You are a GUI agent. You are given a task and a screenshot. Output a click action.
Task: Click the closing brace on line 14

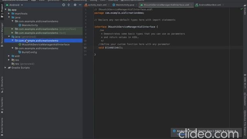pos(95,54)
